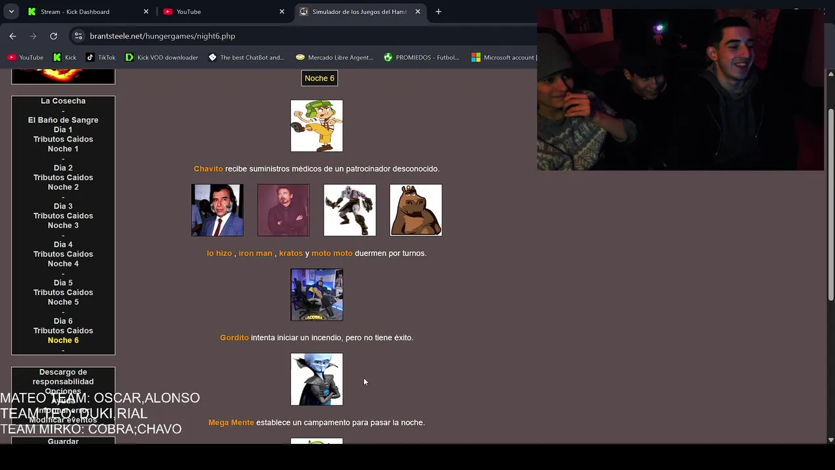Click kratos tribute portrait
The image size is (835, 470).
[x=350, y=210]
